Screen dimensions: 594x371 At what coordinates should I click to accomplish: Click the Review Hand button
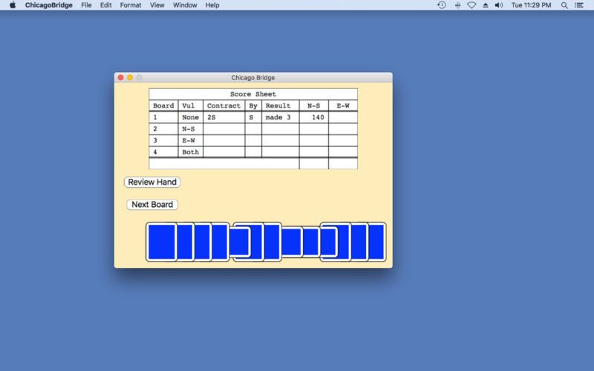tap(152, 182)
